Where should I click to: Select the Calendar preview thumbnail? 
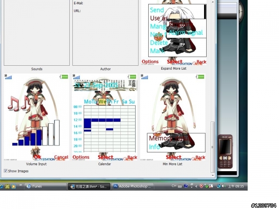pos(105,117)
